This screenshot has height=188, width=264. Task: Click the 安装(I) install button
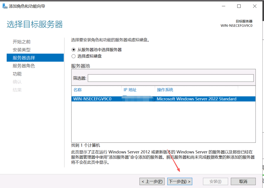[x=216, y=182]
